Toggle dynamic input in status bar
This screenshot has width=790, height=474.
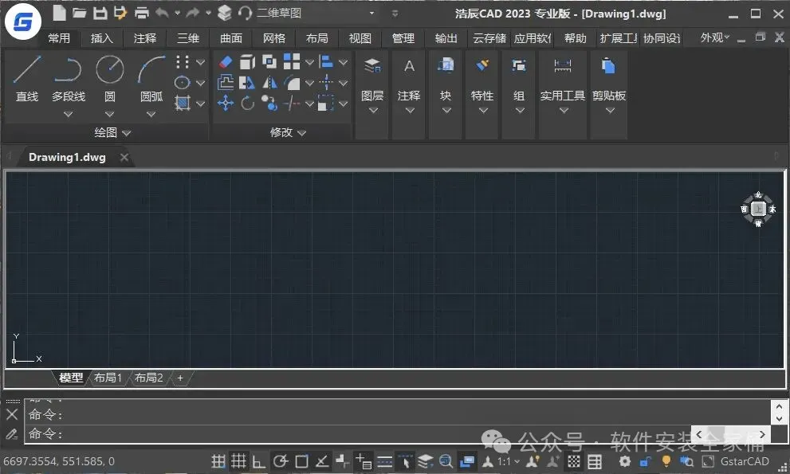(364, 461)
